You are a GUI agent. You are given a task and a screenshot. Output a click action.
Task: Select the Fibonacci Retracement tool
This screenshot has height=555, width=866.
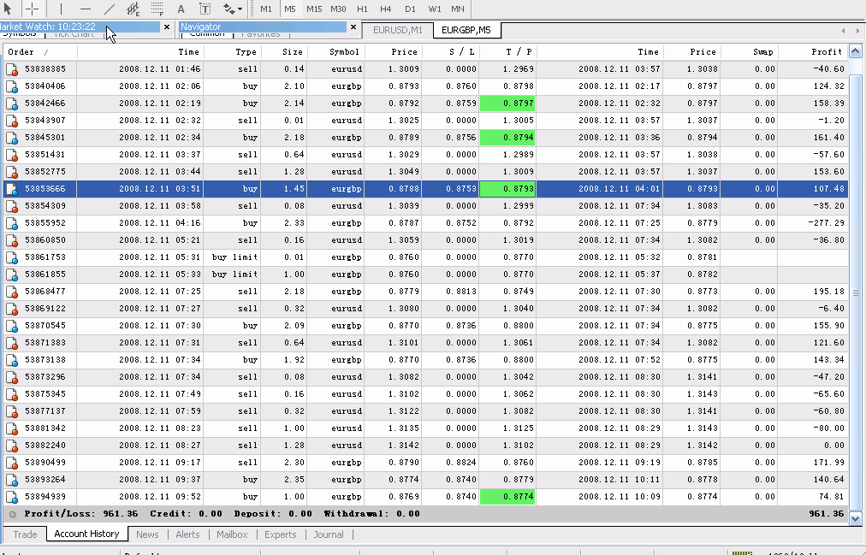157,9
